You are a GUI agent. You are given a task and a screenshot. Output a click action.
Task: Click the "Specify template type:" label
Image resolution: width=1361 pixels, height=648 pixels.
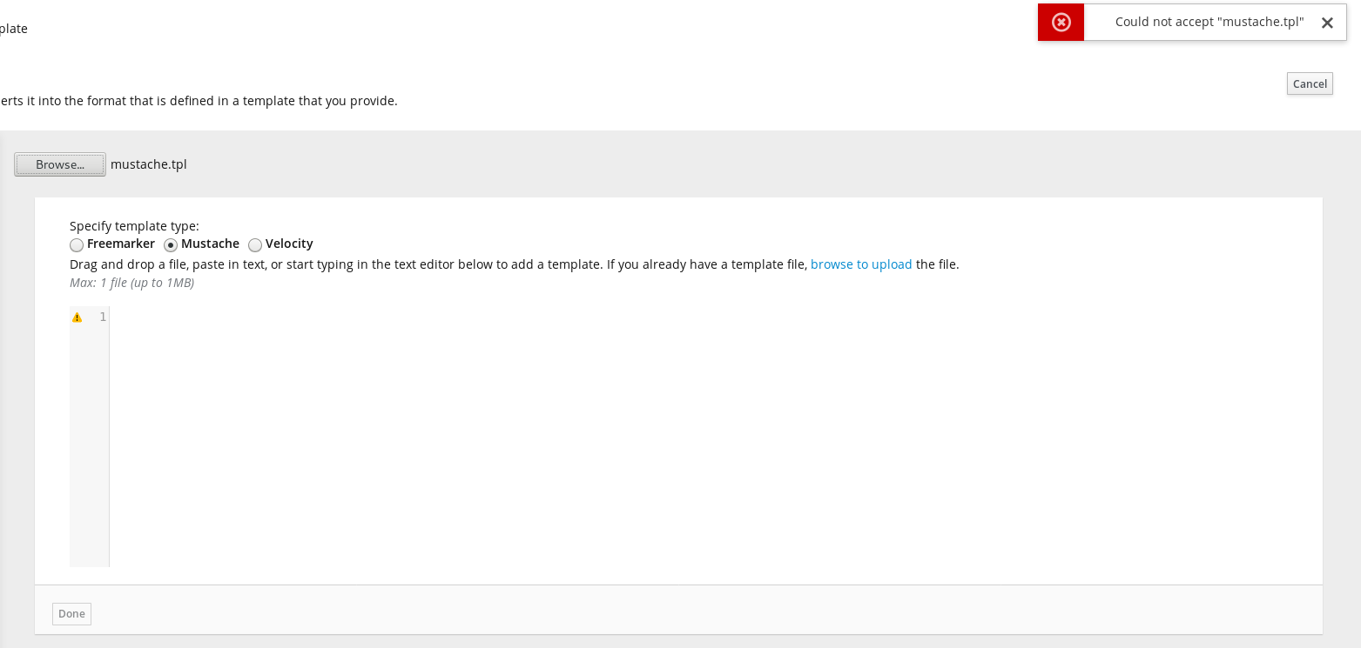(x=134, y=226)
